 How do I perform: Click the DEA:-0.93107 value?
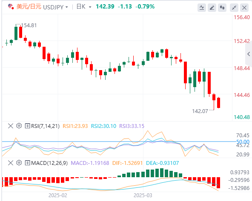click(162, 163)
